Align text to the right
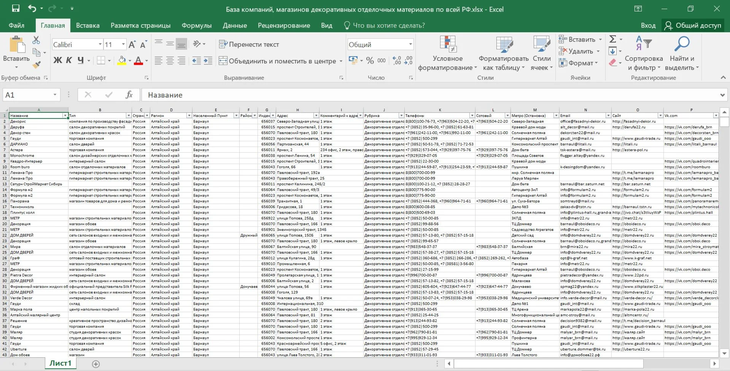Viewport: 730px width, 371px height. 181,60
